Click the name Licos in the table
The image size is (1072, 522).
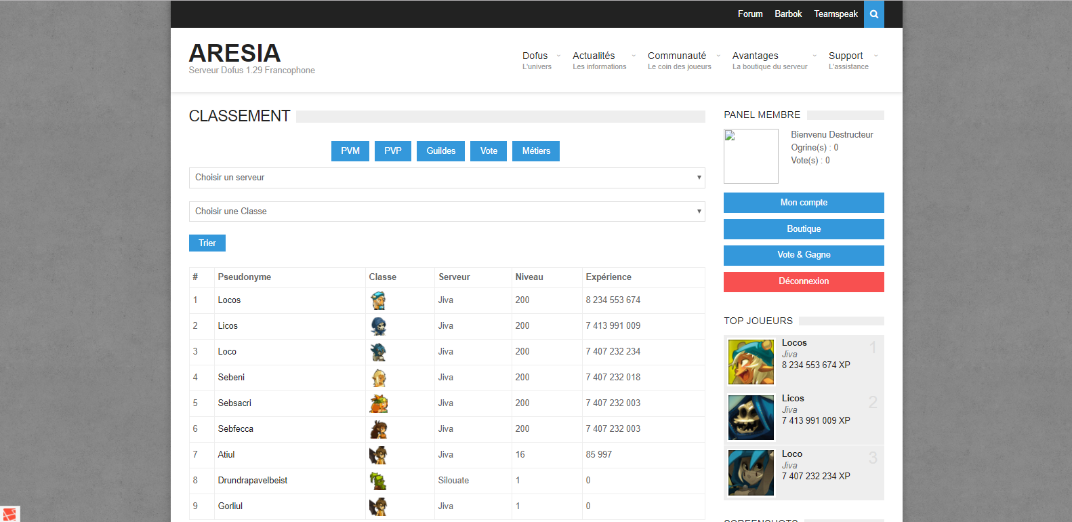228,326
